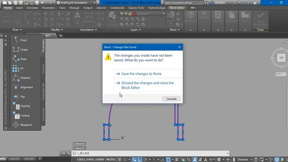Expand the Modify panel dropdown

(57, 30)
